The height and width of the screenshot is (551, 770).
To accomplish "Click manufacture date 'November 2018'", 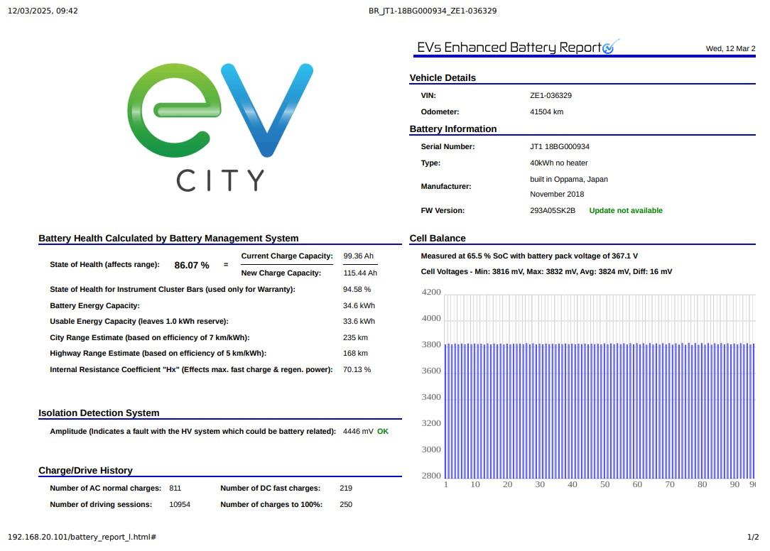I will point(557,194).
